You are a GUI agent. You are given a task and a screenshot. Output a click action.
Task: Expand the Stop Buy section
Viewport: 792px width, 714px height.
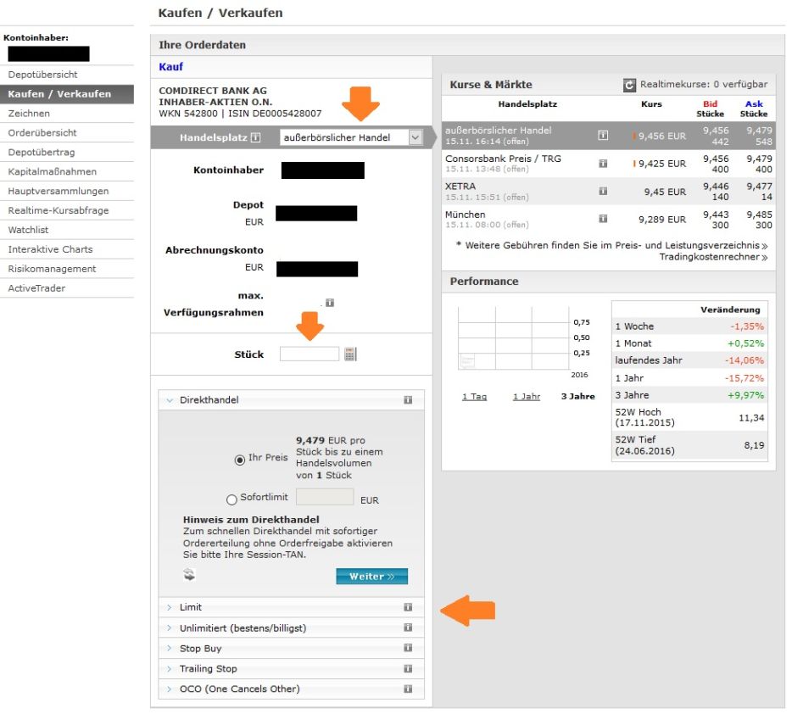(292, 648)
